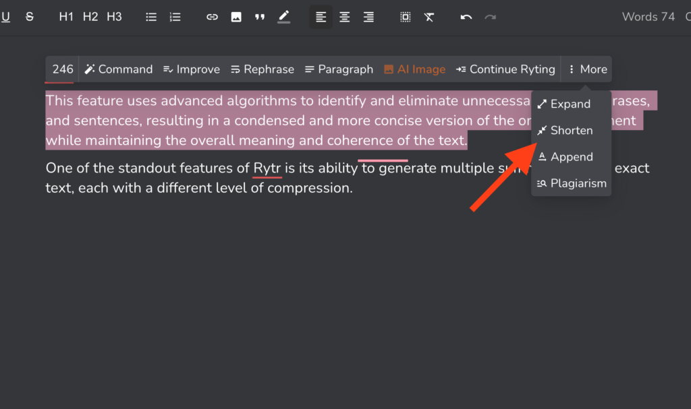Open heading style H3 option
The image size is (691, 409).
[x=114, y=16]
